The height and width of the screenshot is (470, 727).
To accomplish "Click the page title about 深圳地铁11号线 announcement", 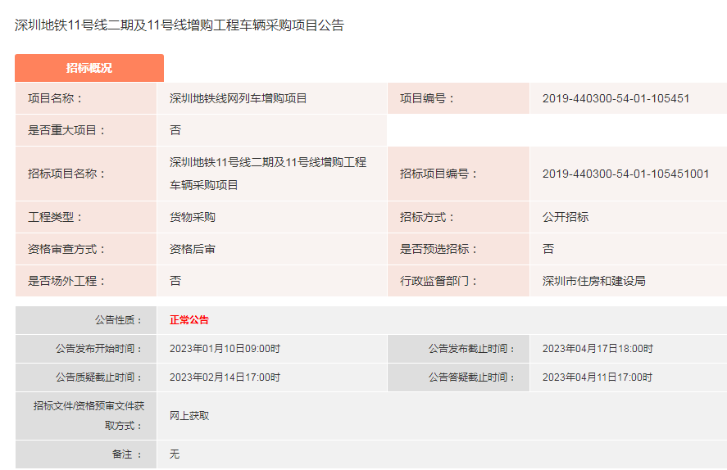I will [179, 25].
